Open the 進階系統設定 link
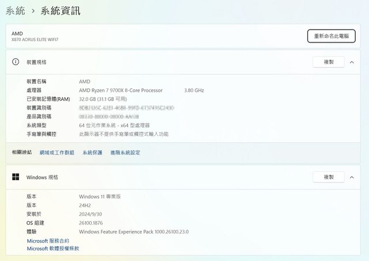 (125, 152)
